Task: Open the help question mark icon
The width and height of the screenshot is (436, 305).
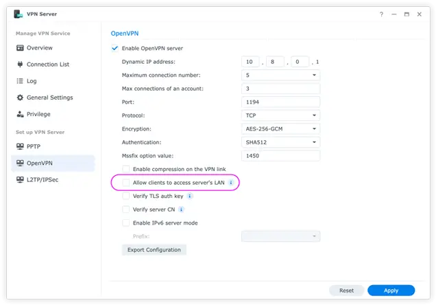Action: tap(381, 14)
